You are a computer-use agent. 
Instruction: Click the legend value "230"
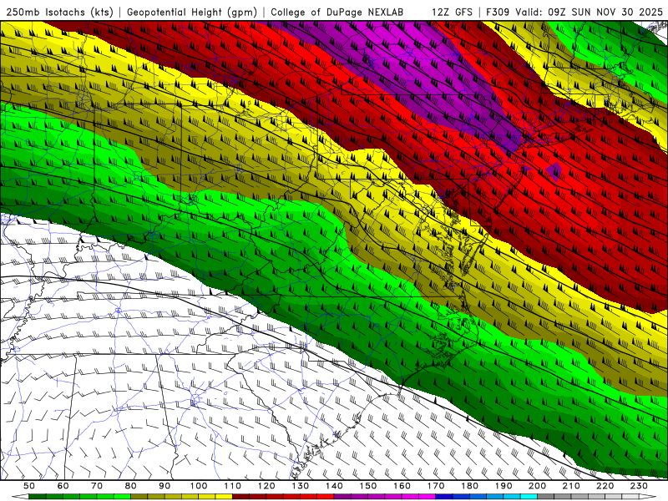(x=639, y=486)
